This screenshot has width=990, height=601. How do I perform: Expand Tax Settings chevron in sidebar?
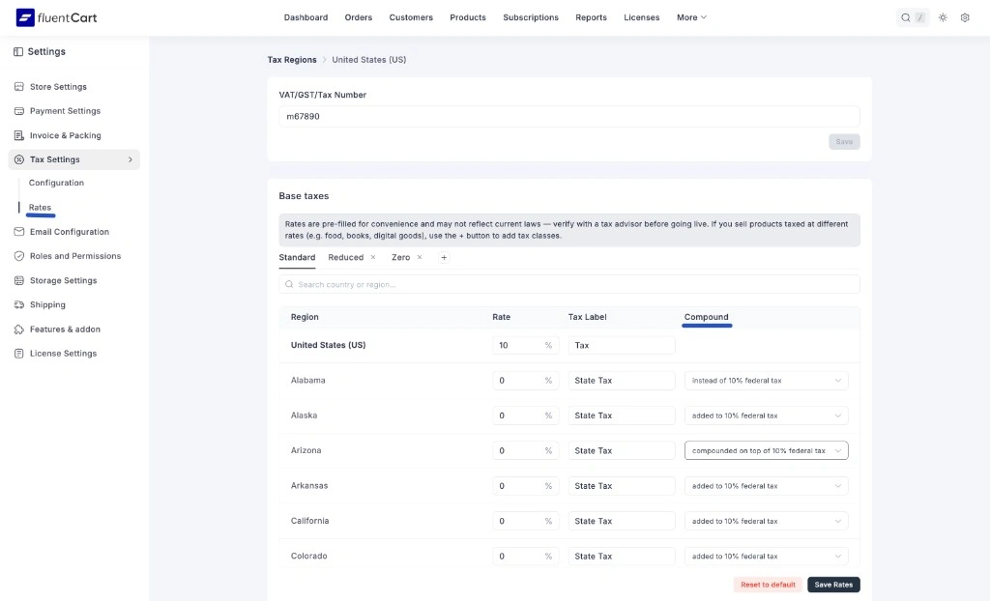click(131, 159)
